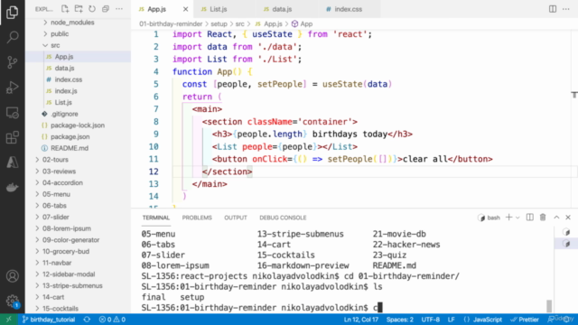578x325 pixels.
Task: Open the Source Control view
Action: 12,62
